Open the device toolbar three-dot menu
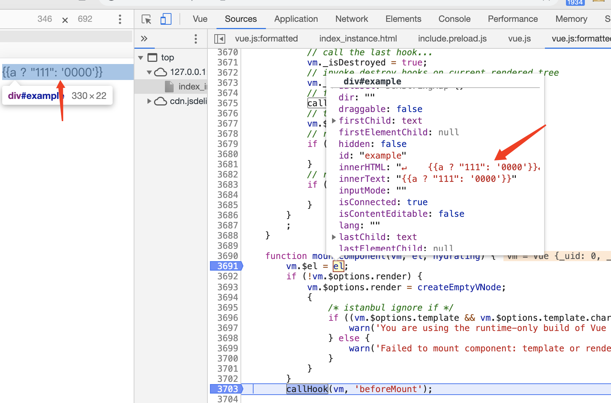611x403 pixels. point(120,19)
